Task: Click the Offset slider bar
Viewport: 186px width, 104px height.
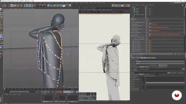Action: point(165,78)
